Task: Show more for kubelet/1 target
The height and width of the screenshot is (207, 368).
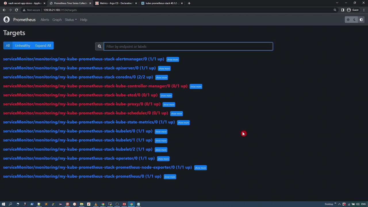Action: coord(161,141)
